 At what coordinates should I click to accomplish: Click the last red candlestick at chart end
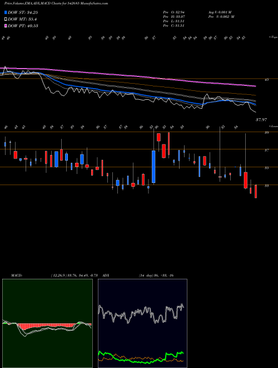(x=256, y=191)
